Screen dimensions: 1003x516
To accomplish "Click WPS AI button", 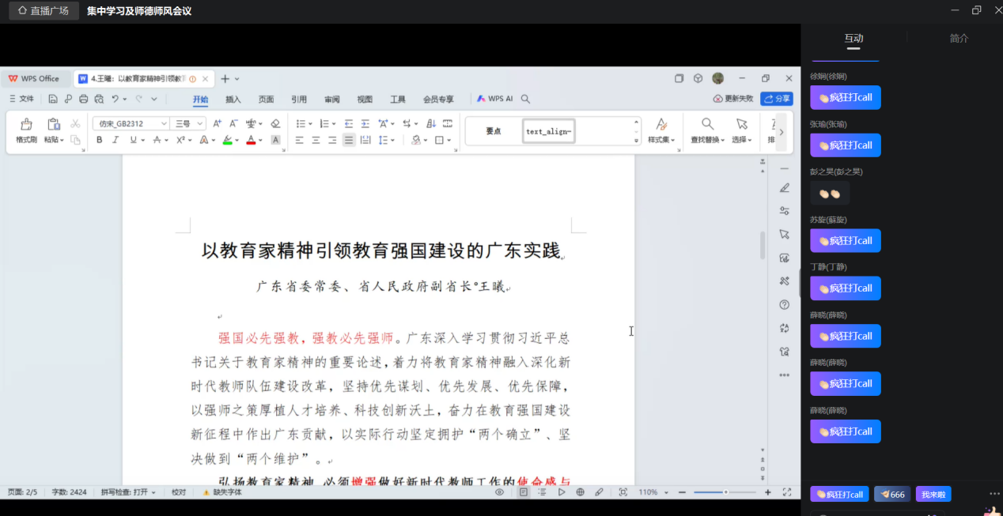I will tap(495, 99).
